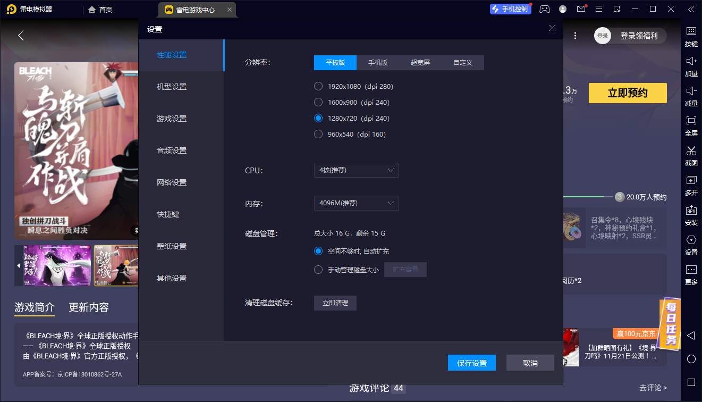The width and height of the screenshot is (702, 402).
Task: Click the gamepad icon in the title bar
Action: (544, 9)
